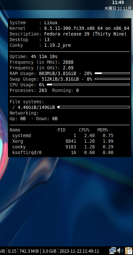Click the CPU usage progress bar
Image resolution: width=133 pixels, height=255 pixels.
point(88,85)
